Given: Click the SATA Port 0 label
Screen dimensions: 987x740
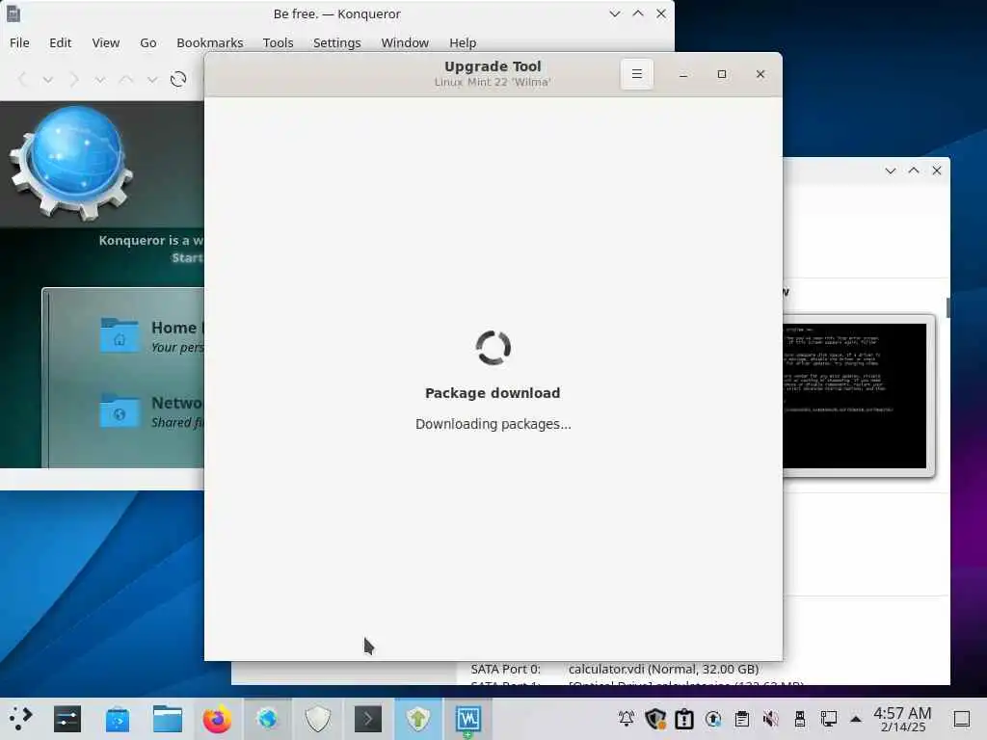Looking at the screenshot, I should [x=505, y=669].
